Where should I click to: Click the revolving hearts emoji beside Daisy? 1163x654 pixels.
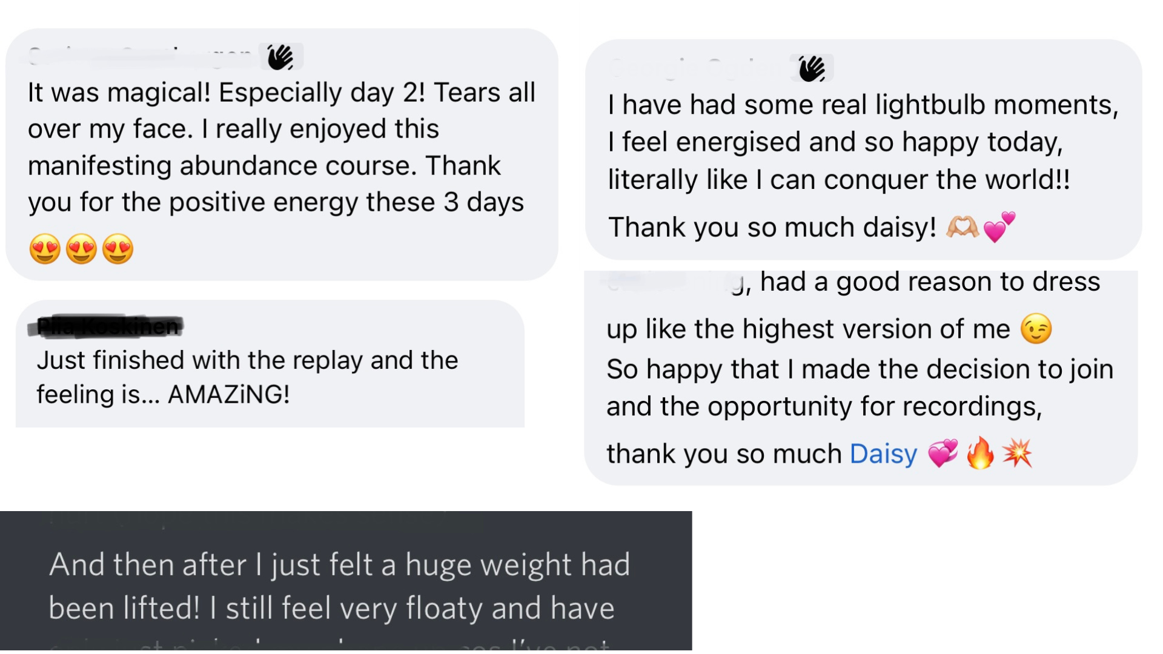click(x=943, y=453)
